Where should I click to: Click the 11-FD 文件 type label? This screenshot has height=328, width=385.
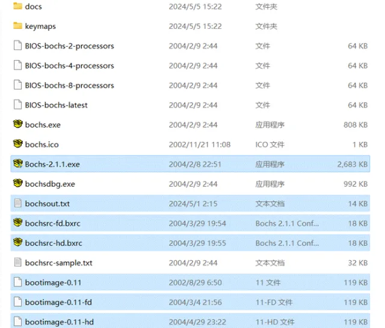pyautogui.click(x=274, y=302)
